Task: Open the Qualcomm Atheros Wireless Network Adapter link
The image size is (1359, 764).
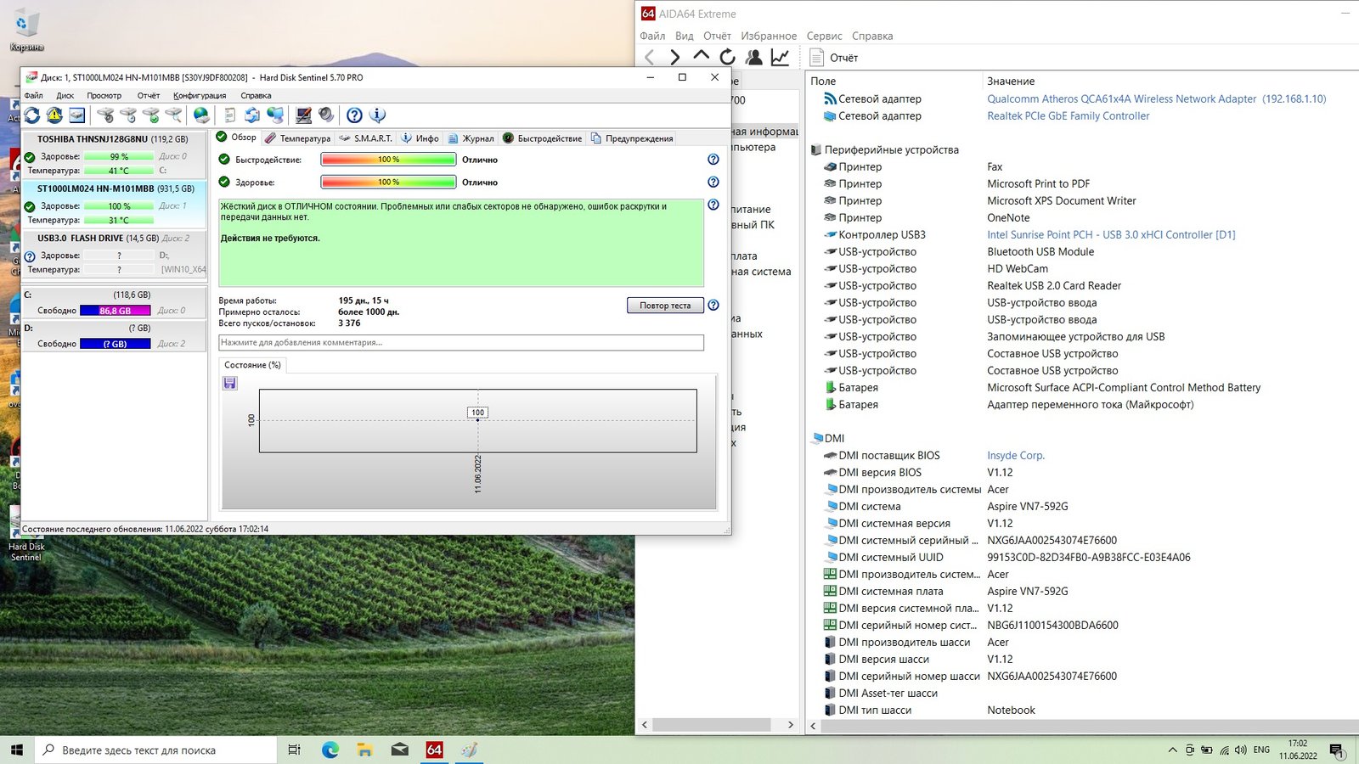Action: tap(1121, 99)
